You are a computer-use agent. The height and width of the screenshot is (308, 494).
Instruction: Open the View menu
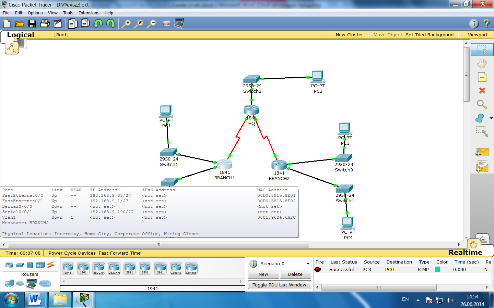(x=53, y=13)
